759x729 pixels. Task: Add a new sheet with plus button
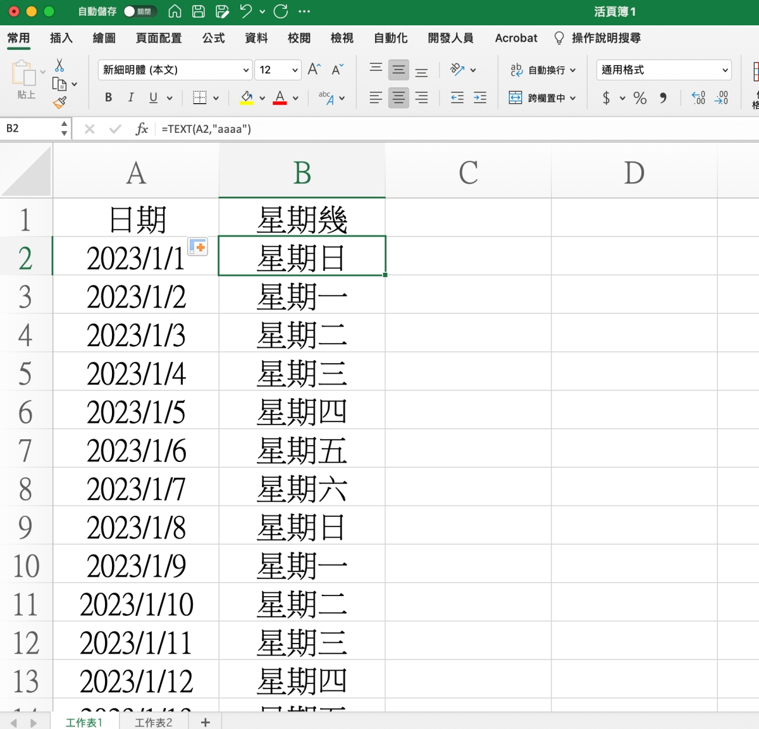click(205, 722)
